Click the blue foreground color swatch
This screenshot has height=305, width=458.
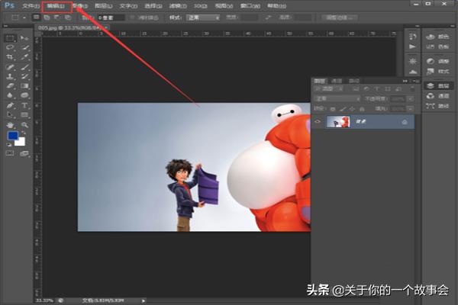tap(11, 136)
